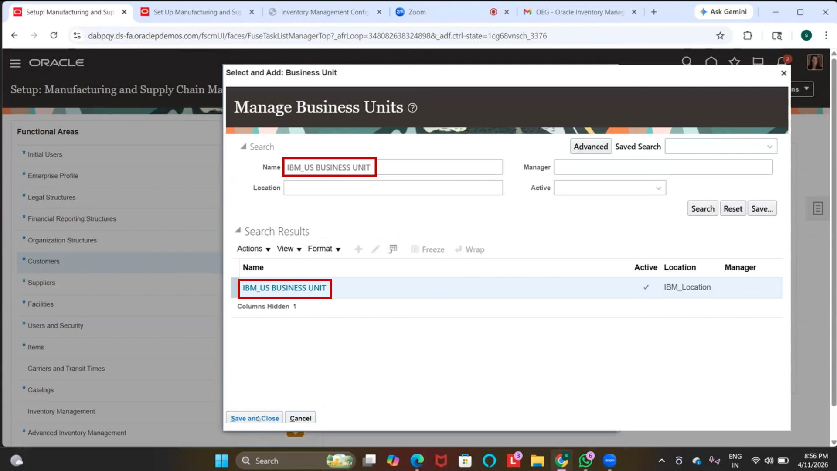Click the Query By Example icon
The image size is (837, 471).
pyautogui.click(x=393, y=249)
